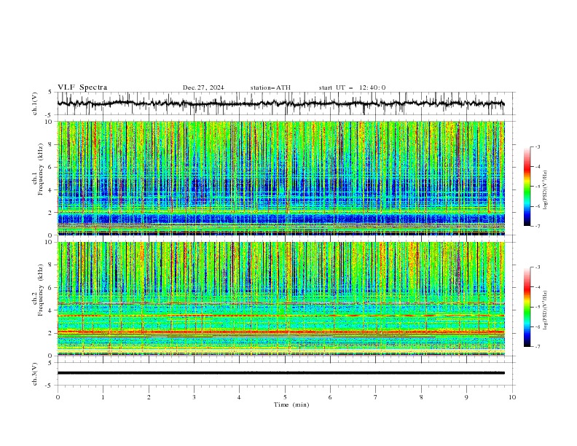The image size is (577, 446).
Task: Click the 'station=ATH' label
Action: click(270, 87)
